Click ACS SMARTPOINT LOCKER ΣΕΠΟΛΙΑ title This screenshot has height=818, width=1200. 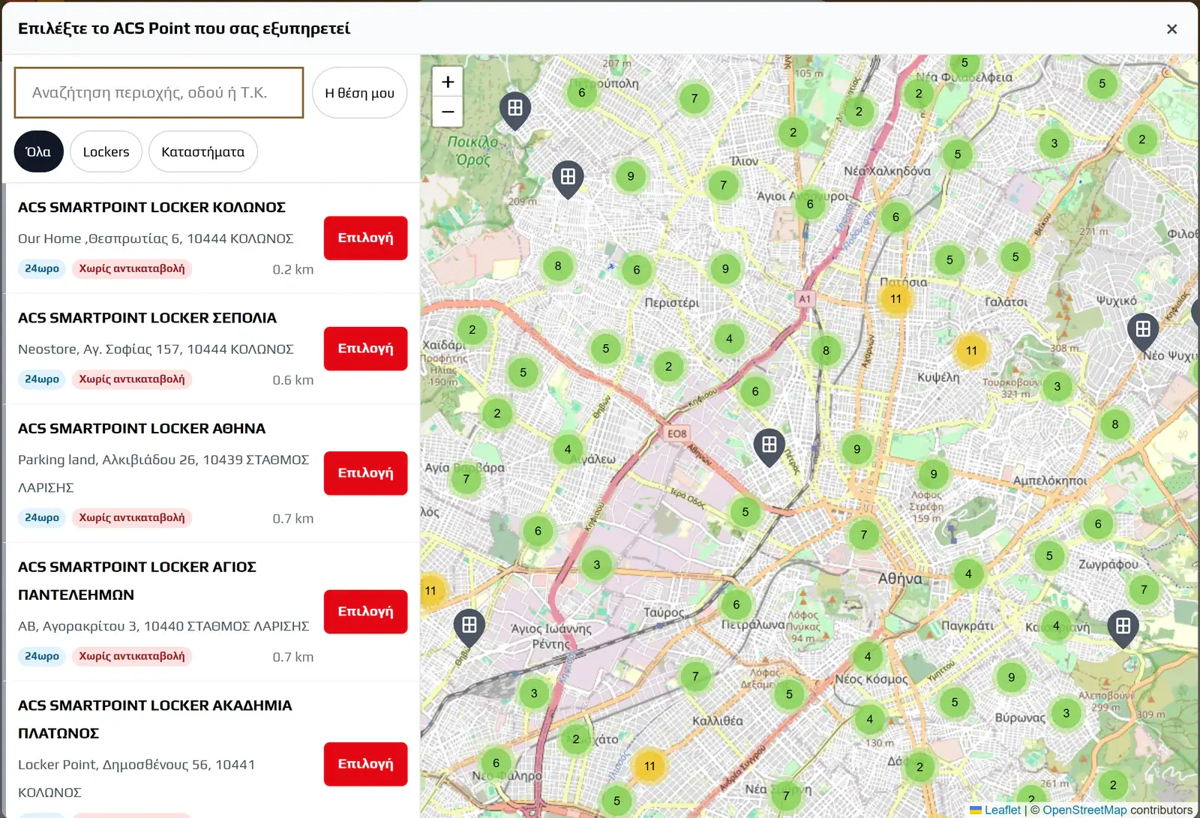tap(147, 318)
